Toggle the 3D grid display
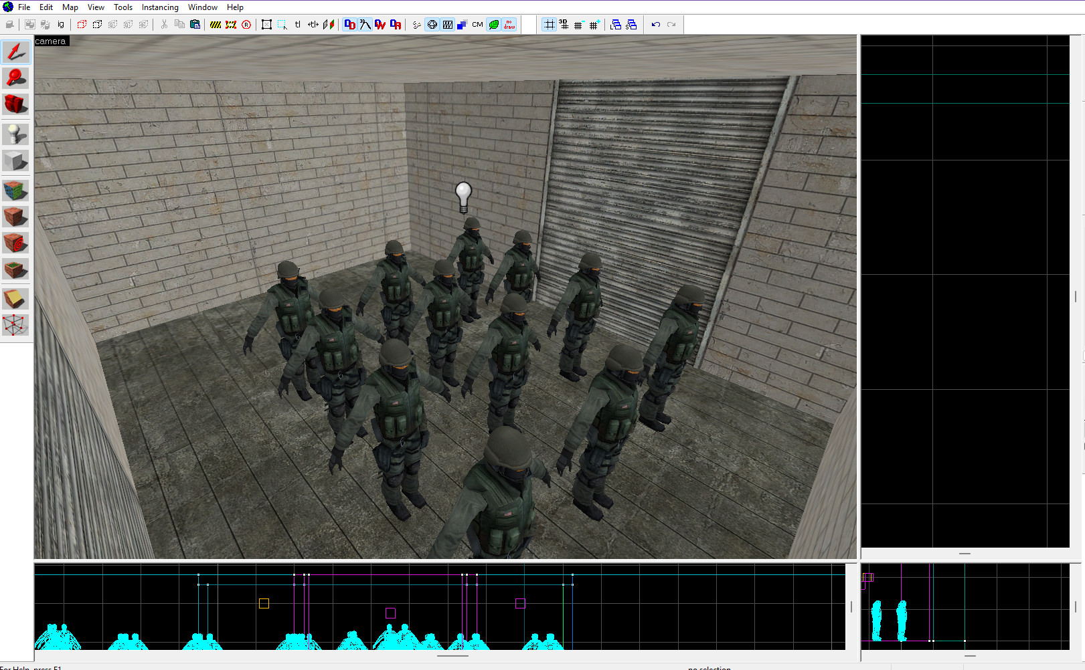Image resolution: width=1085 pixels, height=670 pixels. coord(564,25)
